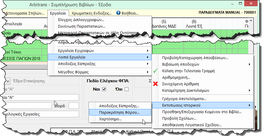The image size is (262, 136).
Task: Select Αποθήκευση Λογιστικού Σχεδίου entry
Action: pos(203,125)
